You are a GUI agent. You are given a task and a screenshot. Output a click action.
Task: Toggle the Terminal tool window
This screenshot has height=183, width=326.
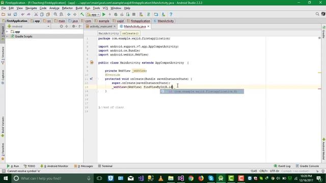[105, 166]
